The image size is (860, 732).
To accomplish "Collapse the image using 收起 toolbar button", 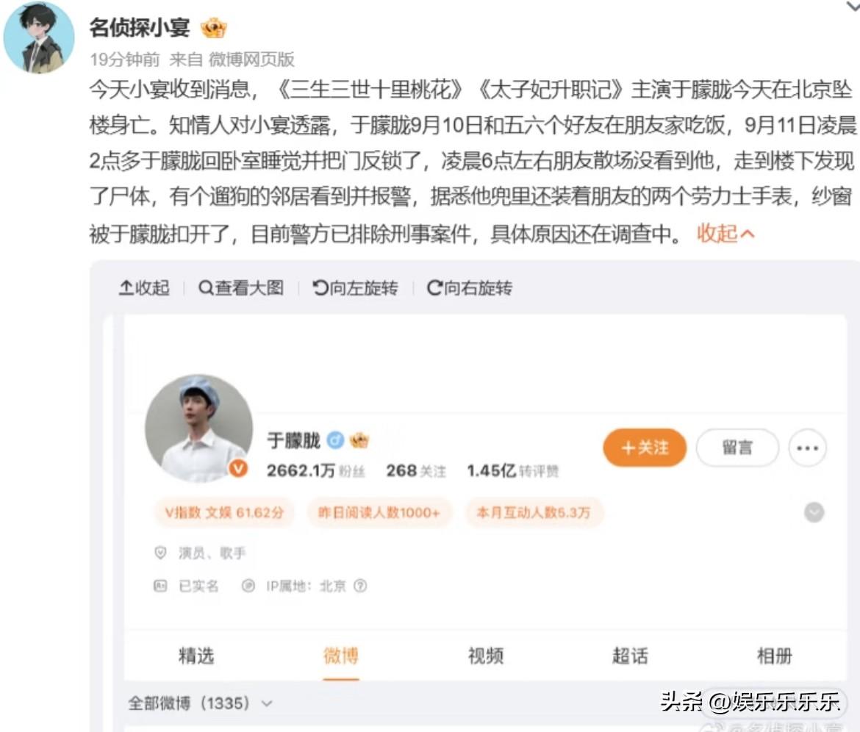I will pos(144,288).
